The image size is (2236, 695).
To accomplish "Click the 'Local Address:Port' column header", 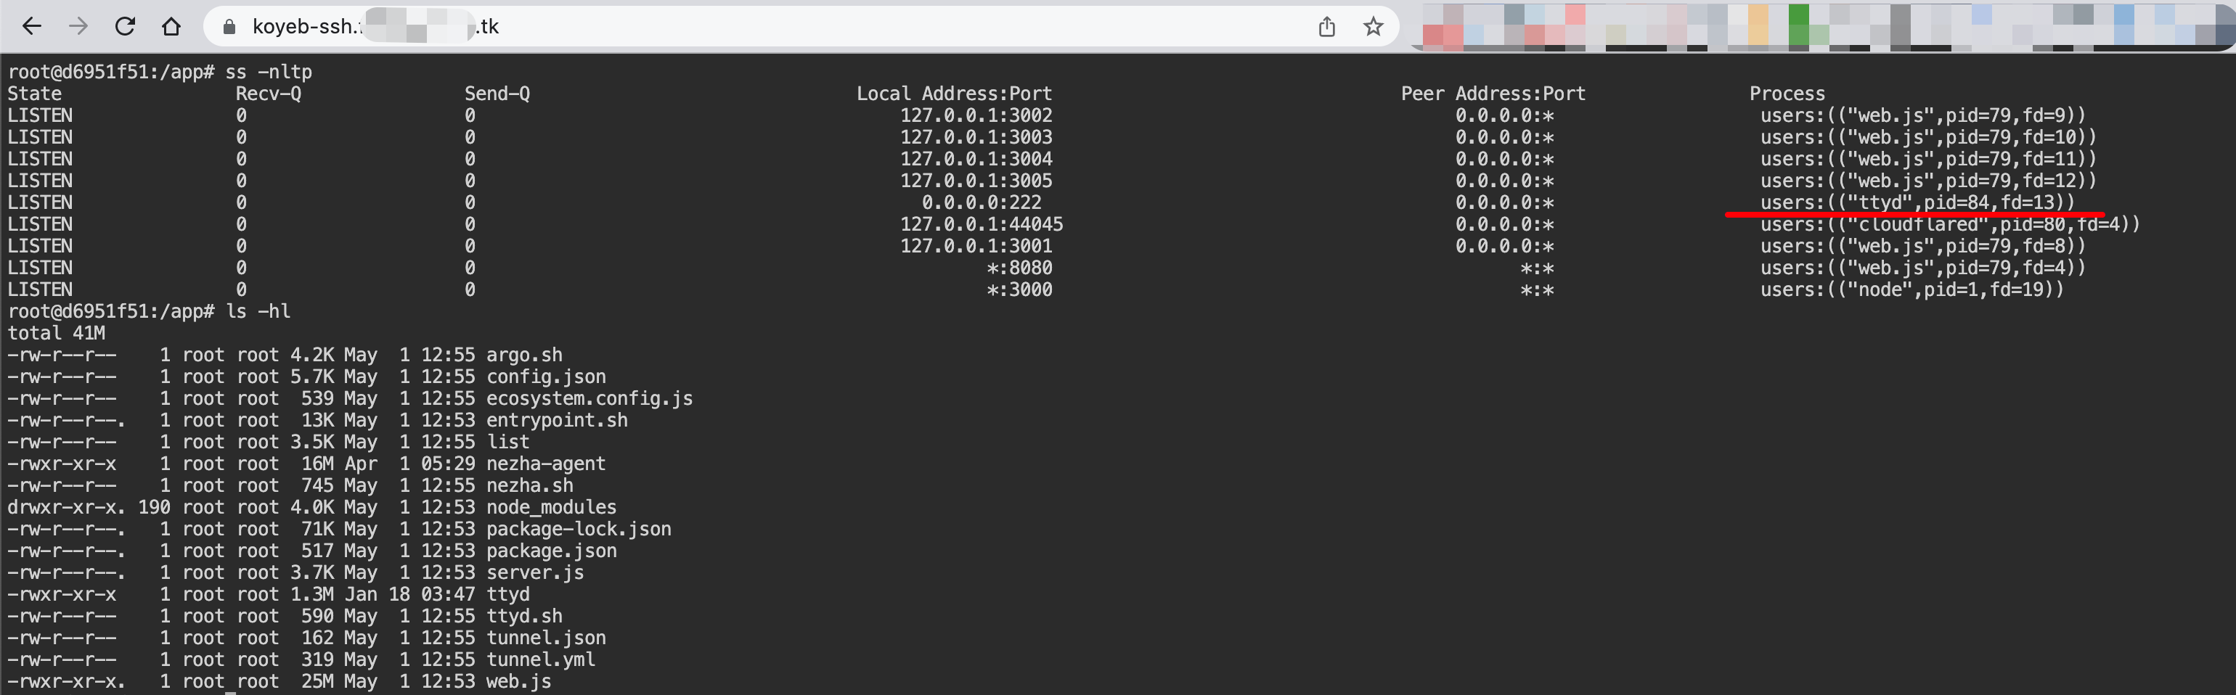I will pos(954,94).
